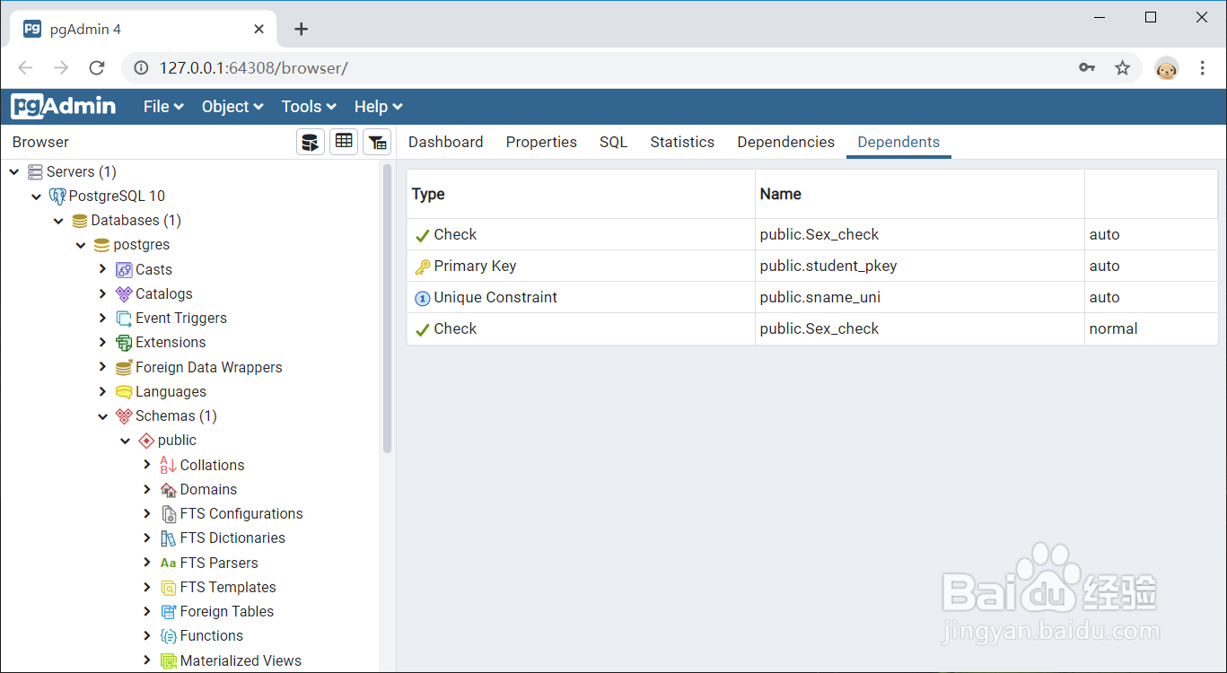Open the Tools menu
The image size is (1227, 673).
coord(309,107)
